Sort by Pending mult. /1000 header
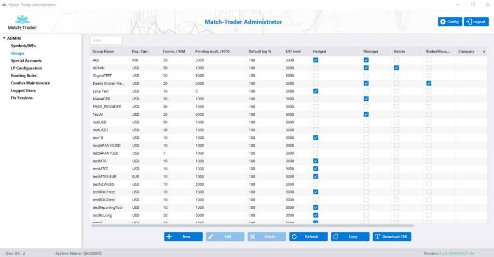The image size is (494, 257). 219,51
